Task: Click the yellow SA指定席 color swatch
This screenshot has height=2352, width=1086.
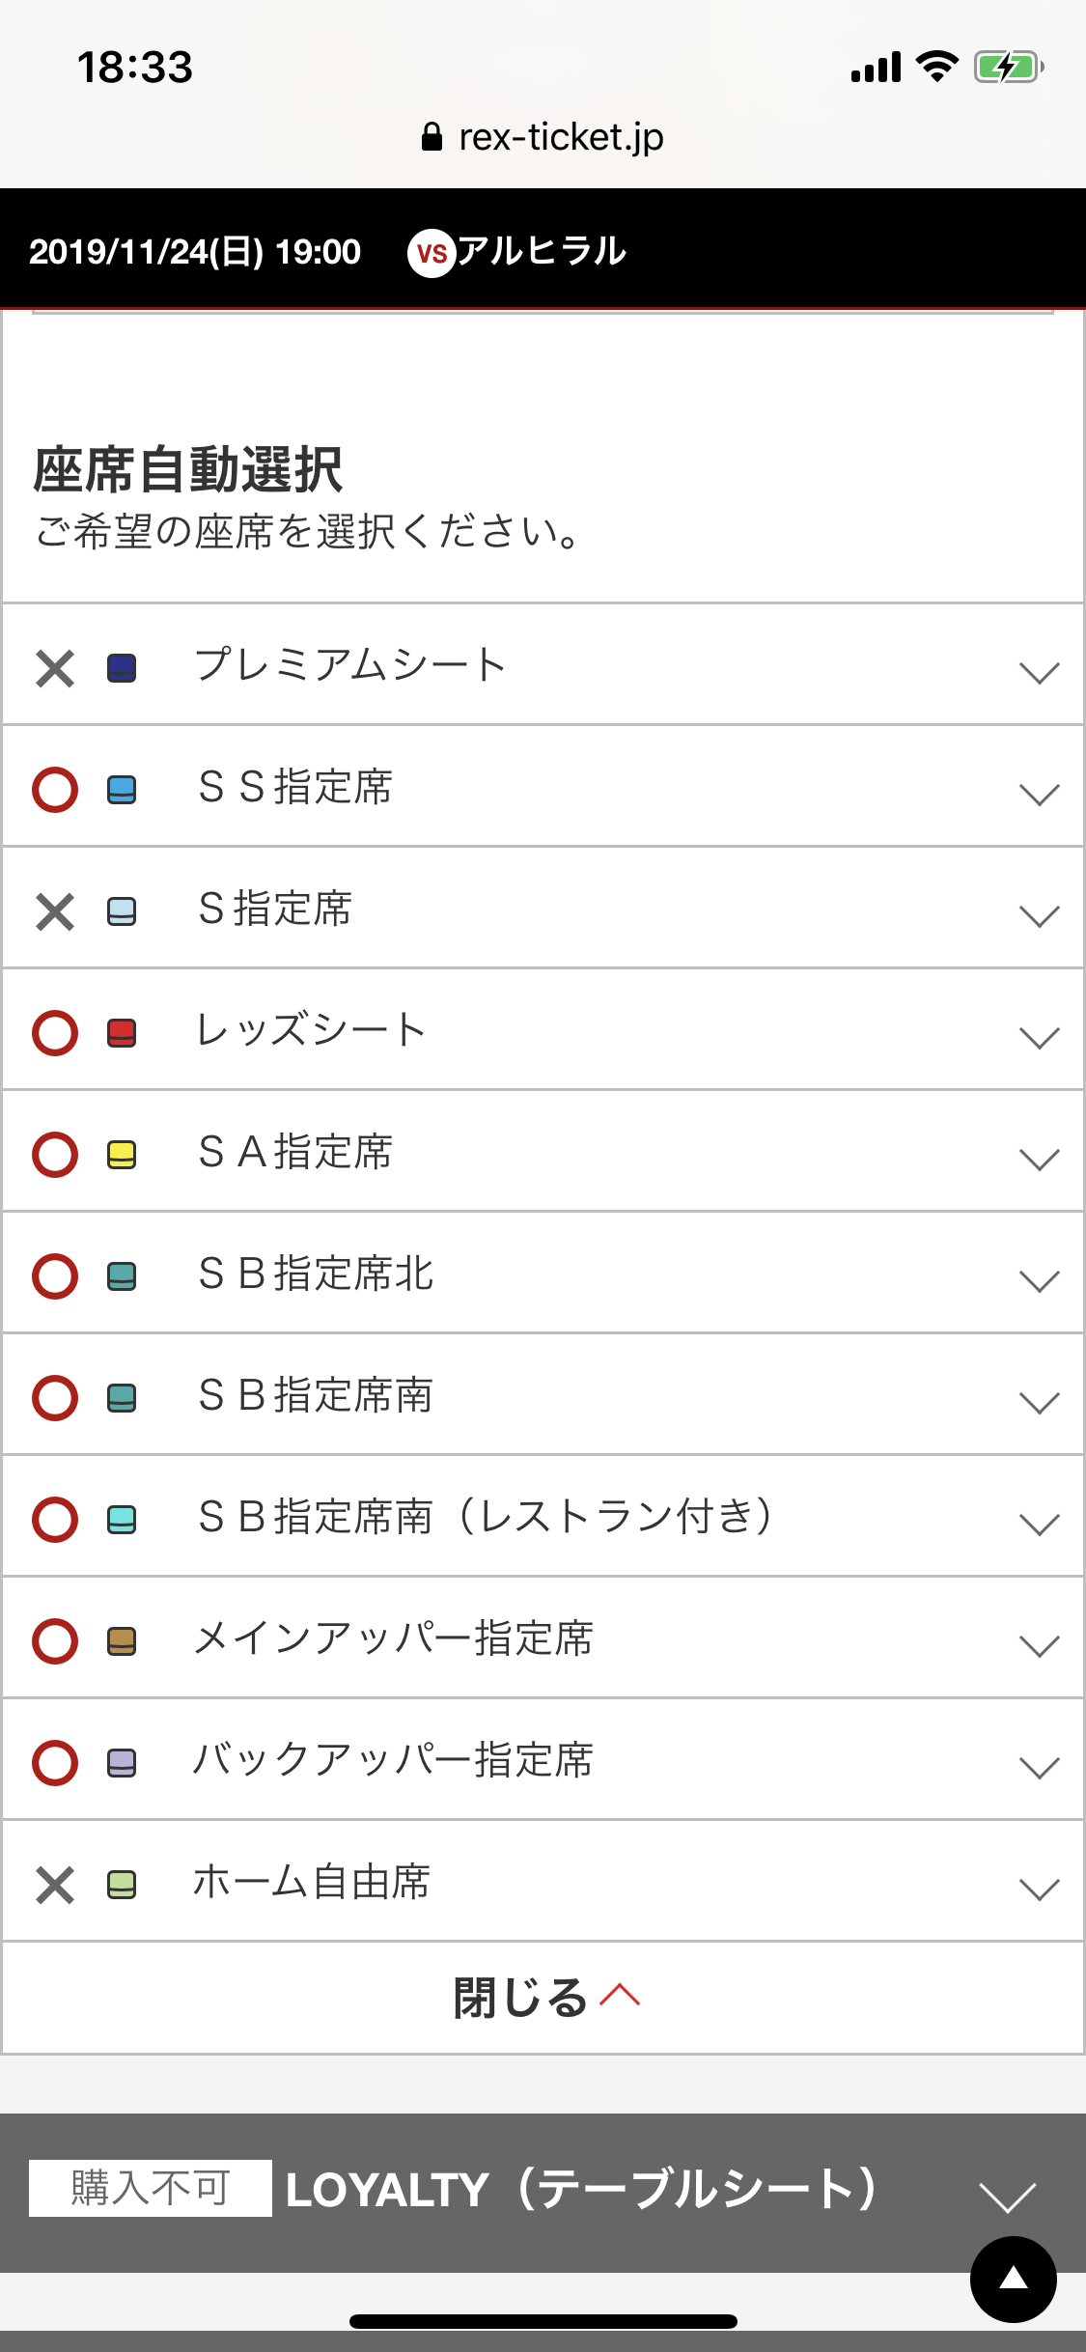Action: (122, 1155)
